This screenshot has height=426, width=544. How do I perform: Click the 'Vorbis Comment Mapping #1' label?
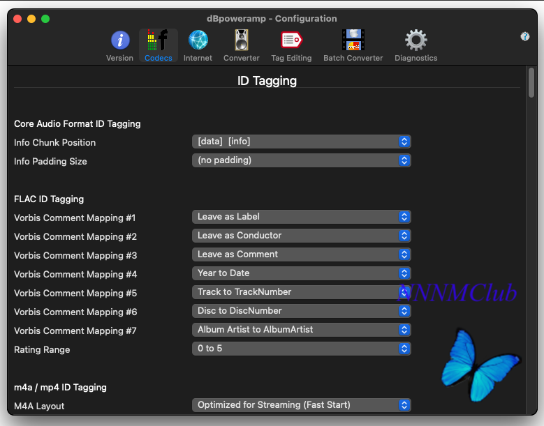click(75, 218)
